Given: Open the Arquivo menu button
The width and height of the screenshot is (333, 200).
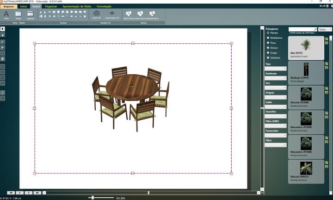Looking at the screenshot, I should tap(8, 6).
